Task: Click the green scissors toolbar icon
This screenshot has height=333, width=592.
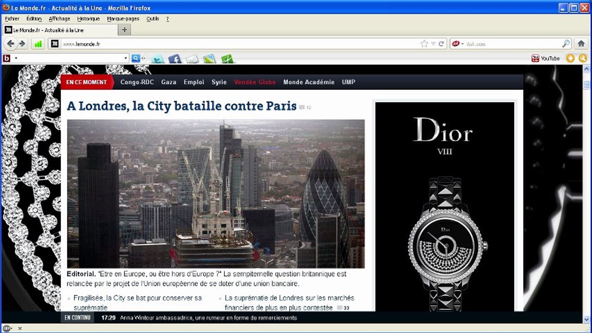Action: click(227, 59)
